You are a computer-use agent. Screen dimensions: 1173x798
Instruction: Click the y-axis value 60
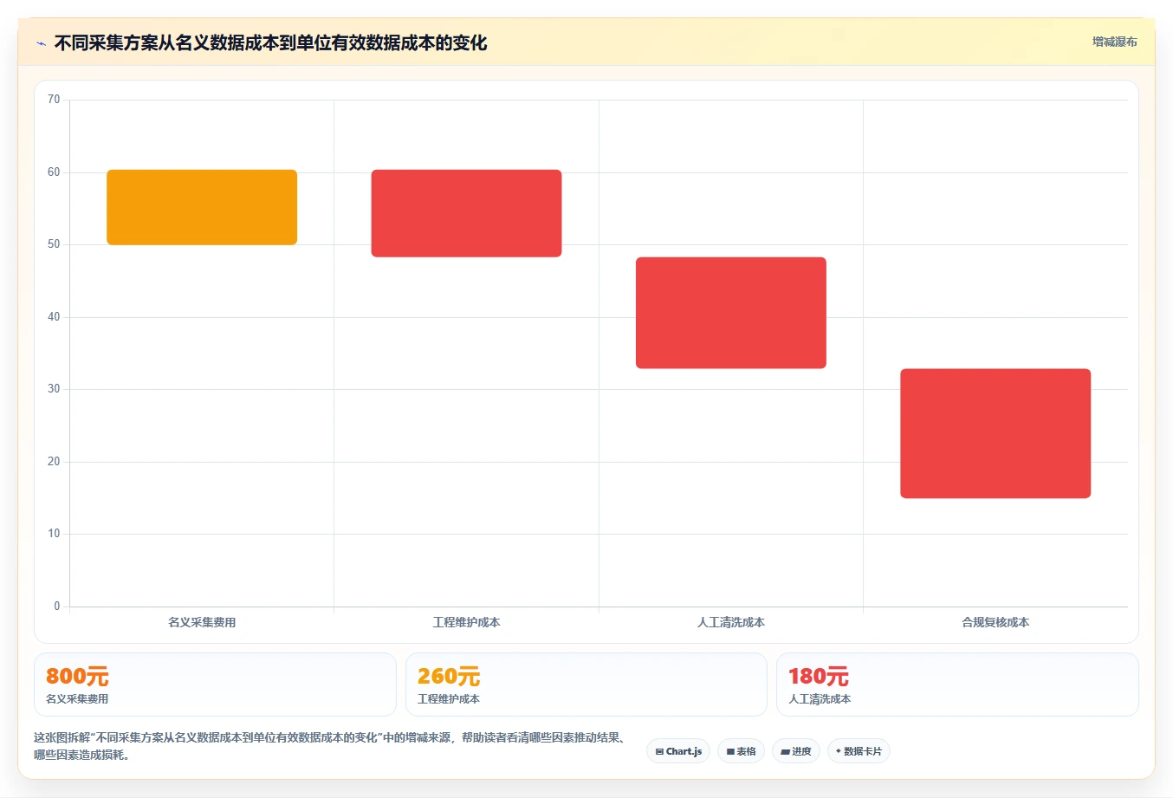tap(54, 172)
